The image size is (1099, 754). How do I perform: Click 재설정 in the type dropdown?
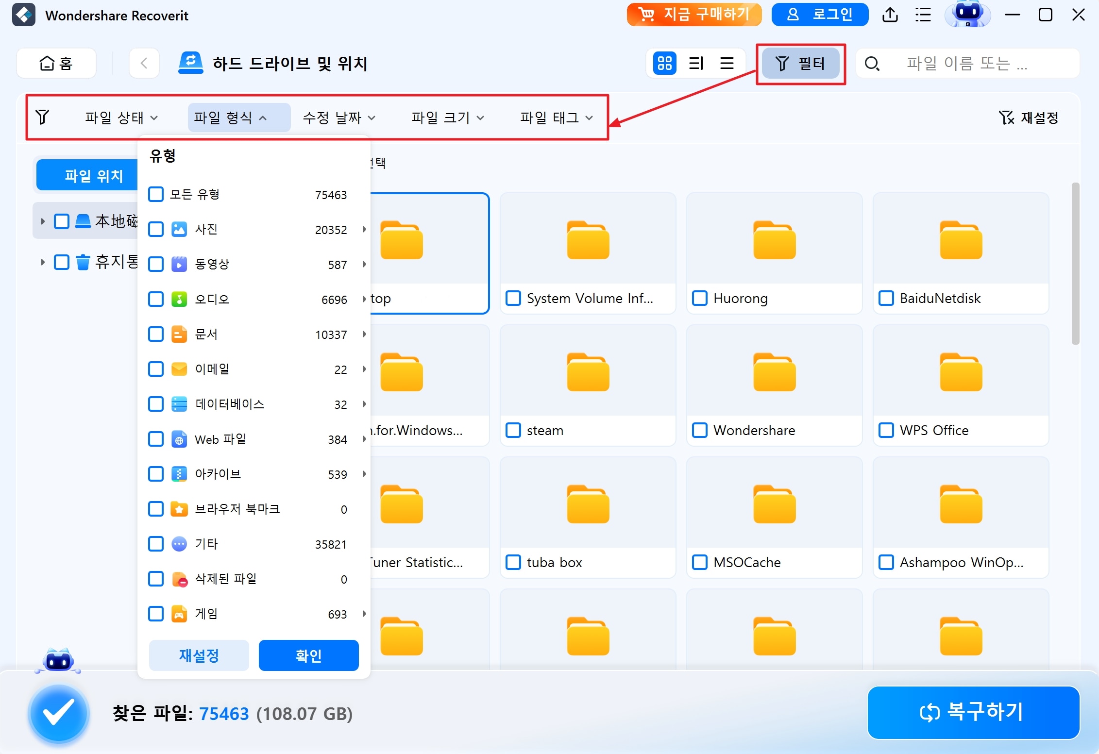coord(199,655)
